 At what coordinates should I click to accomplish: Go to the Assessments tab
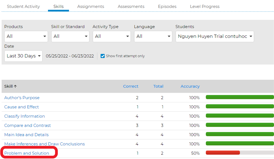131,6
